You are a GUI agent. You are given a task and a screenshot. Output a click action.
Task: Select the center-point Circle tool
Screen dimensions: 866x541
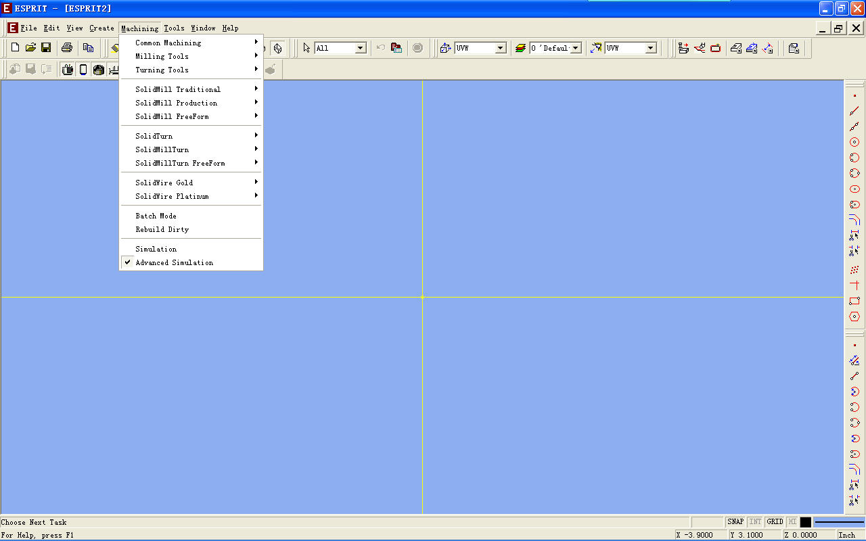(x=854, y=142)
